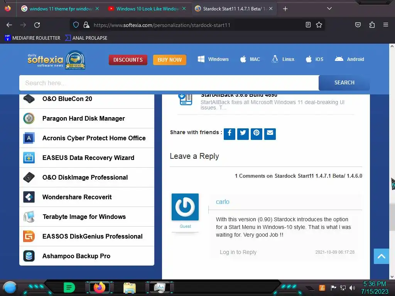Open the MEDIAFIRE ROULETTER bookmark

[32, 38]
